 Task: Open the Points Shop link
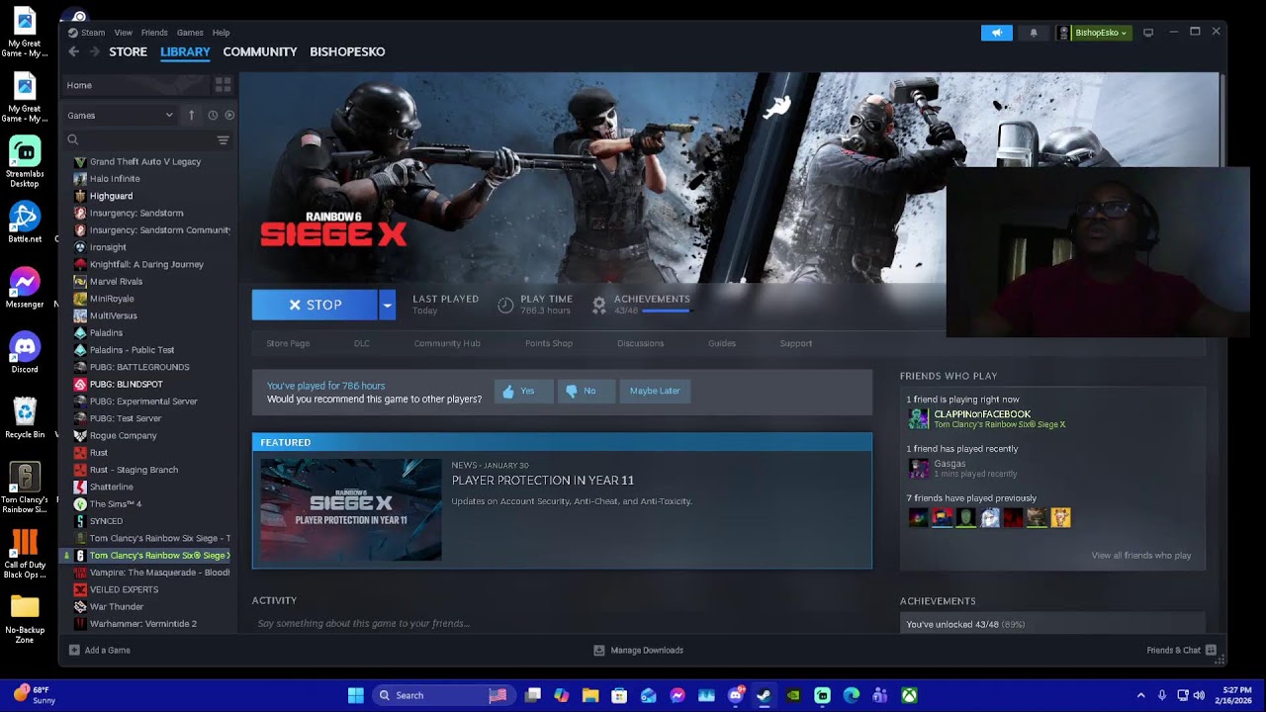549,343
